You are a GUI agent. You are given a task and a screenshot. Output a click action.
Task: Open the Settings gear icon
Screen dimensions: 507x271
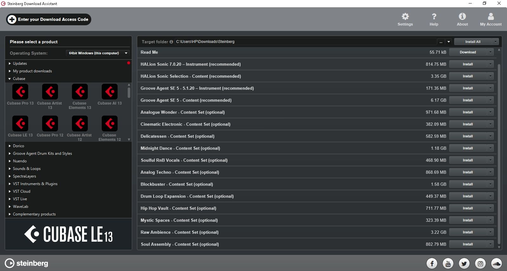pos(405,19)
